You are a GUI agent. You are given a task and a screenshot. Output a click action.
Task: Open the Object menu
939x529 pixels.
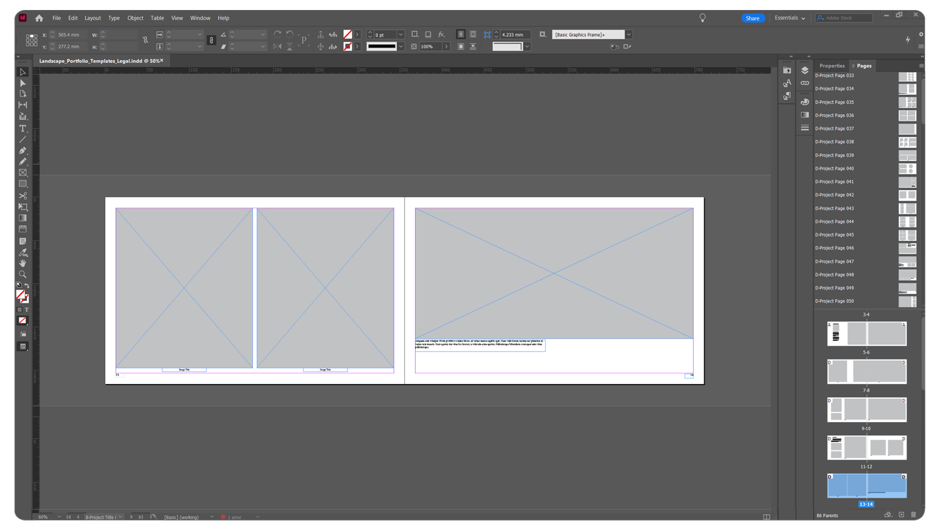pyautogui.click(x=135, y=18)
